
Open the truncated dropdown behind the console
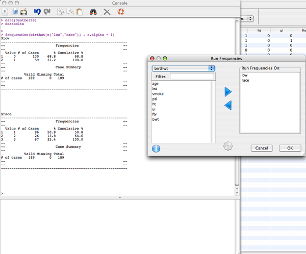click(x=247, y=19)
